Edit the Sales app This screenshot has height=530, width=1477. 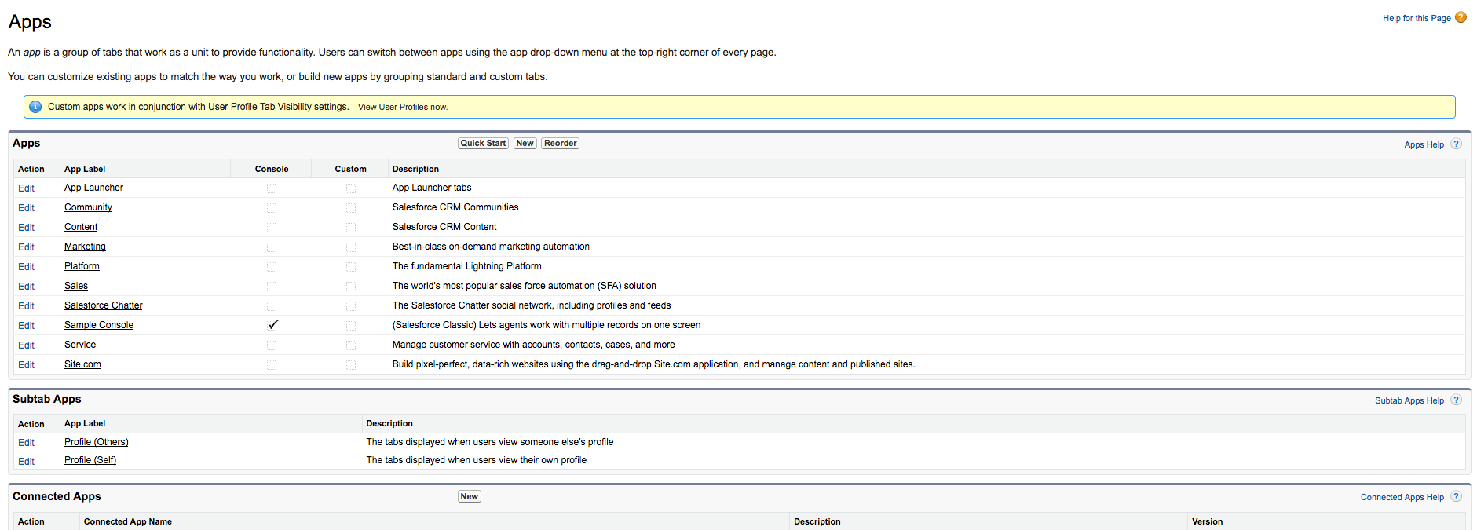click(26, 287)
